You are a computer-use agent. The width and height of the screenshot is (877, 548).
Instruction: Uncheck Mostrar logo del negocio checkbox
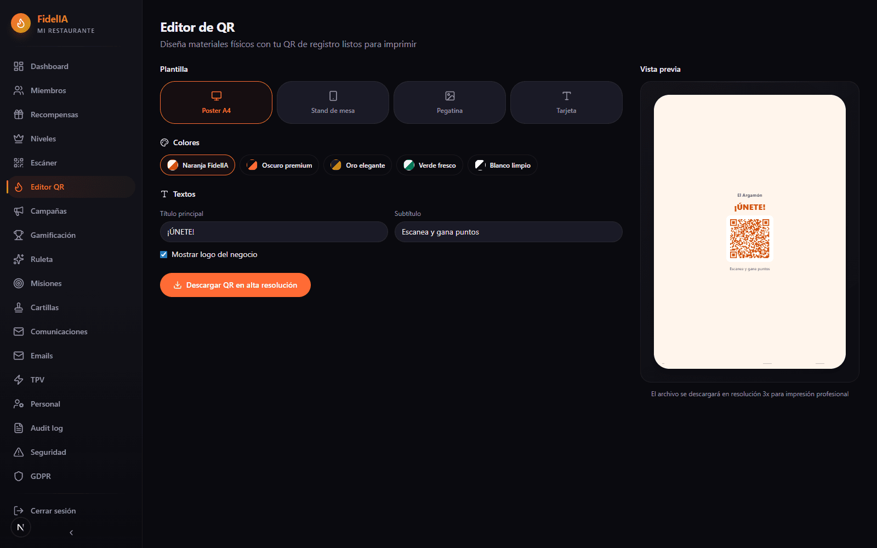163,254
